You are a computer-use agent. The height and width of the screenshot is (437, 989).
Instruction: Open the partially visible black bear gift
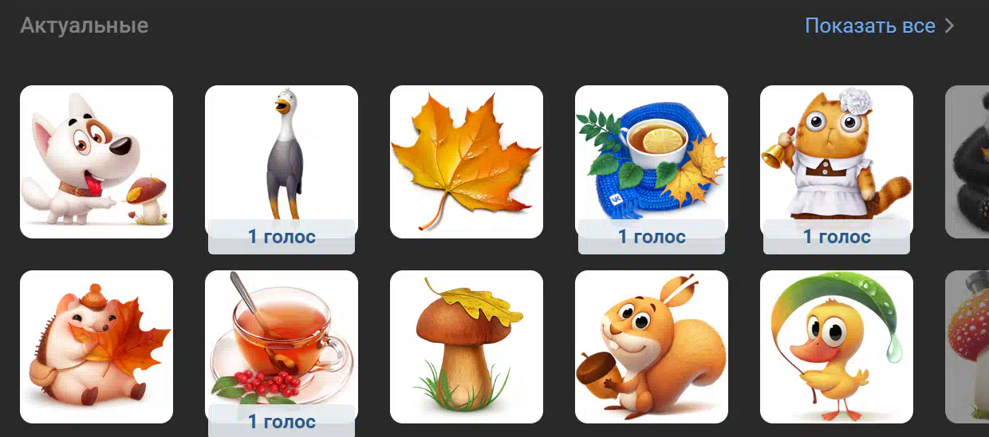point(967,162)
